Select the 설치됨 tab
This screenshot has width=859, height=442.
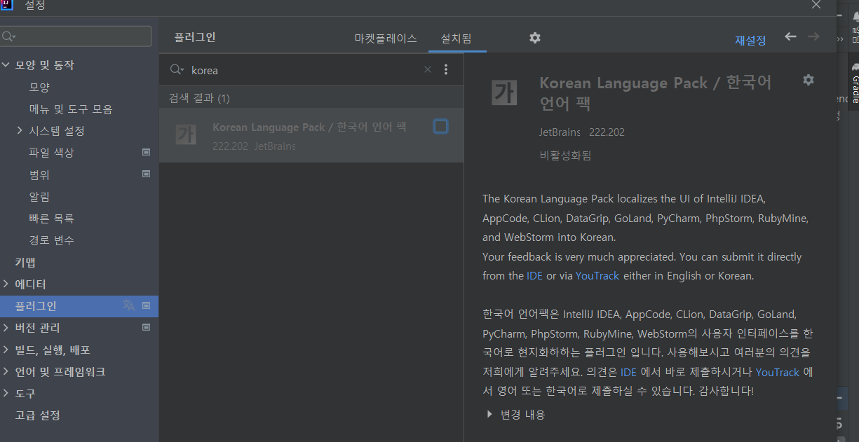pyautogui.click(x=456, y=39)
